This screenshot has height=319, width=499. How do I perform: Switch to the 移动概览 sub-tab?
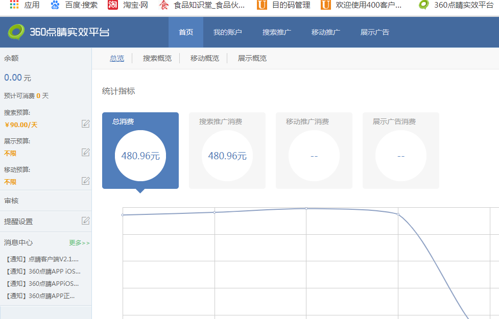[x=205, y=58]
